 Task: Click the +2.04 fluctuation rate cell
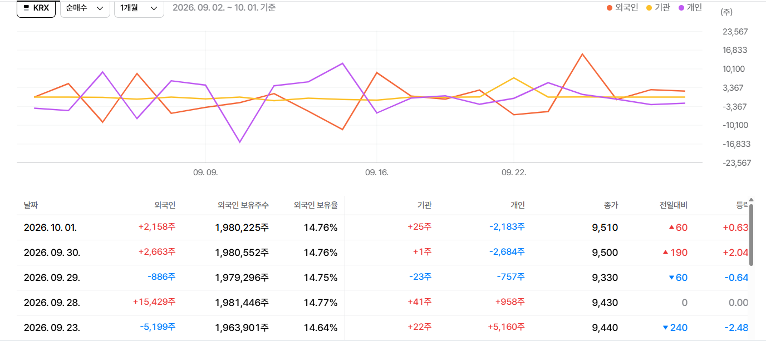point(735,253)
